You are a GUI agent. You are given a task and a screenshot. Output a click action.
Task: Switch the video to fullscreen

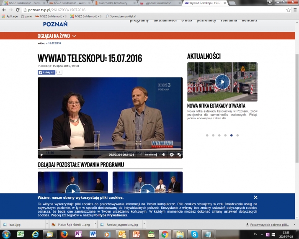(x=179, y=154)
